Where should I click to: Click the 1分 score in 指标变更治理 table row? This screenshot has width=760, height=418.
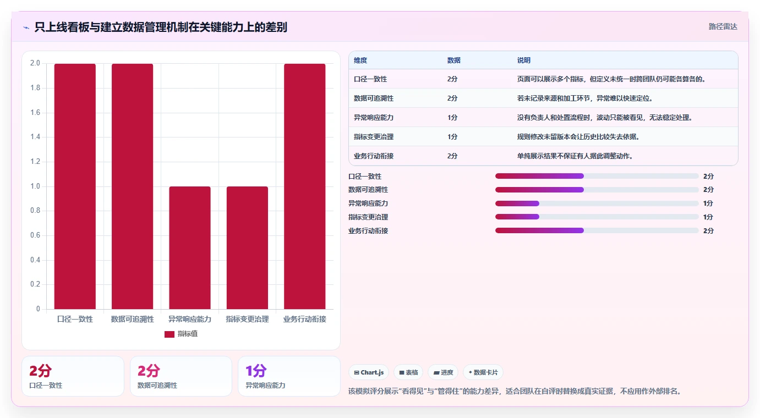[452, 137]
